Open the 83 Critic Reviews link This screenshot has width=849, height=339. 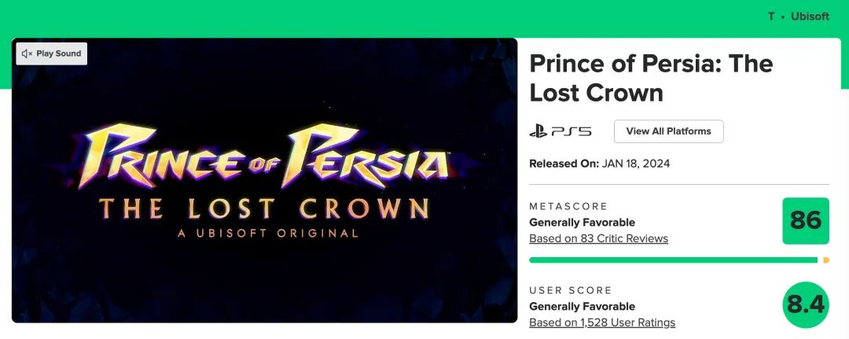tap(598, 238)
